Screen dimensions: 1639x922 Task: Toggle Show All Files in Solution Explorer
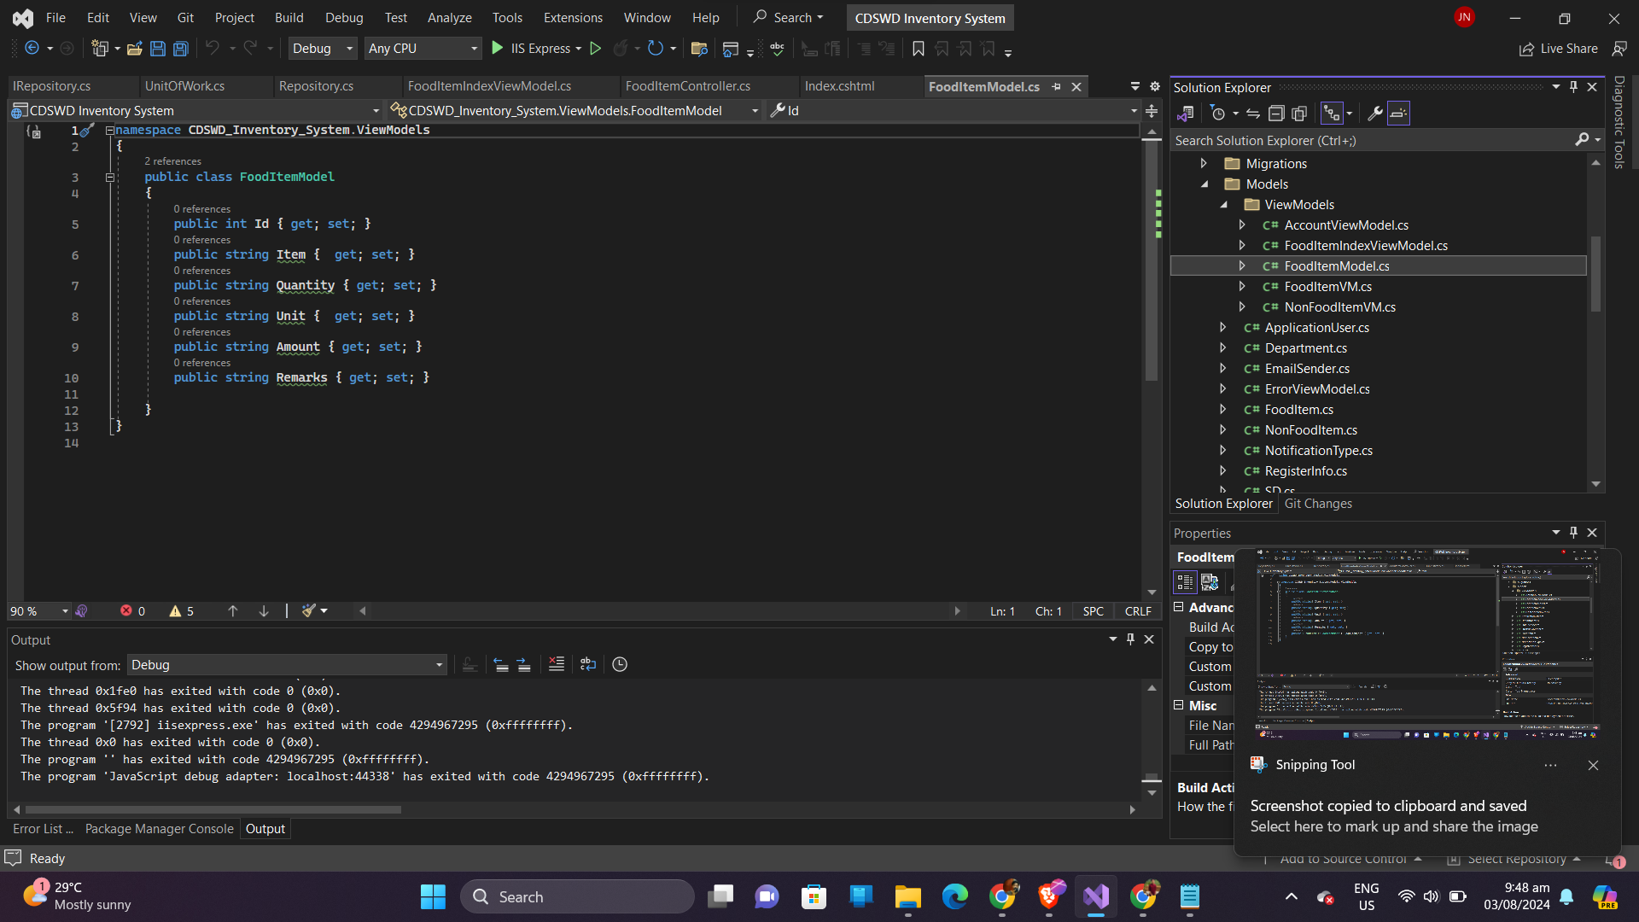pos(1299,114)
